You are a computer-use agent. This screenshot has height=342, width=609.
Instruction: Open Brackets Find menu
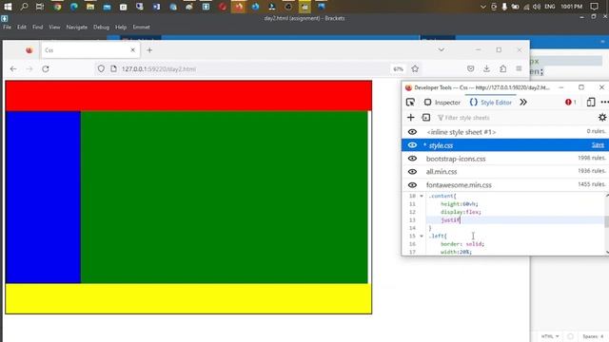(38, 28)
